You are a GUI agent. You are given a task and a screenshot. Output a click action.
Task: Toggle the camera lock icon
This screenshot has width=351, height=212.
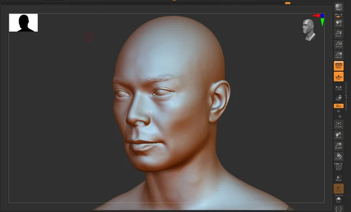[x=338, y=98]
